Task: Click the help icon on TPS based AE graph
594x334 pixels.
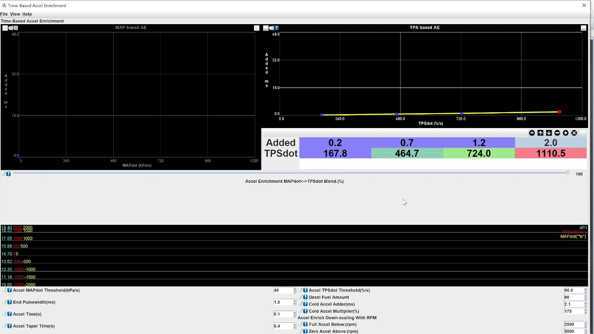Action: point(277,28)
